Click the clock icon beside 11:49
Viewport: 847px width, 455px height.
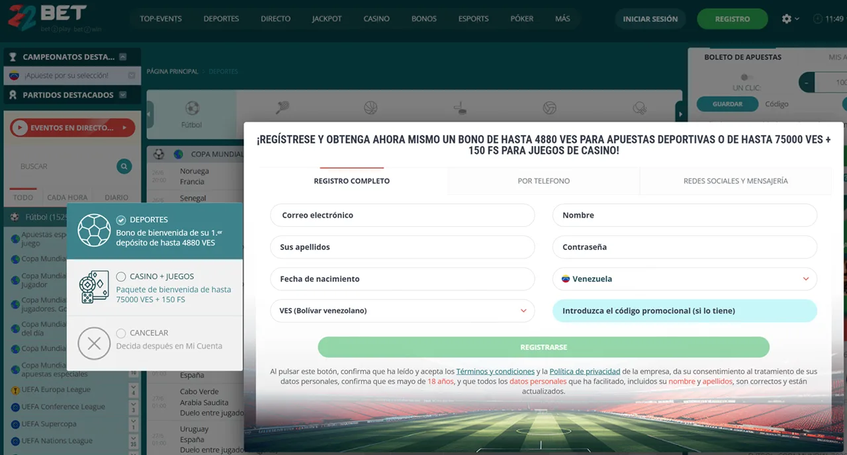tap(818, 19)
